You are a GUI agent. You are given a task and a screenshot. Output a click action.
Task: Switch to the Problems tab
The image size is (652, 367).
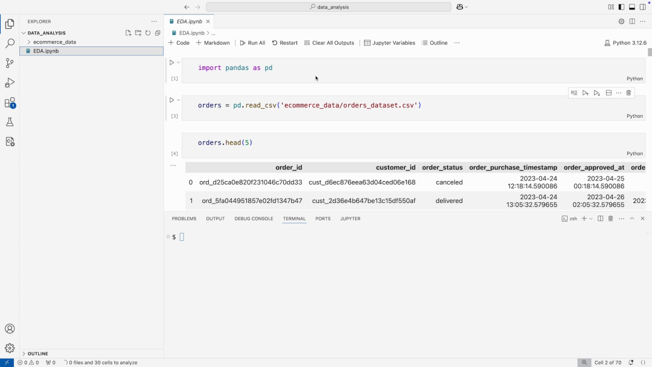[184, 219]
